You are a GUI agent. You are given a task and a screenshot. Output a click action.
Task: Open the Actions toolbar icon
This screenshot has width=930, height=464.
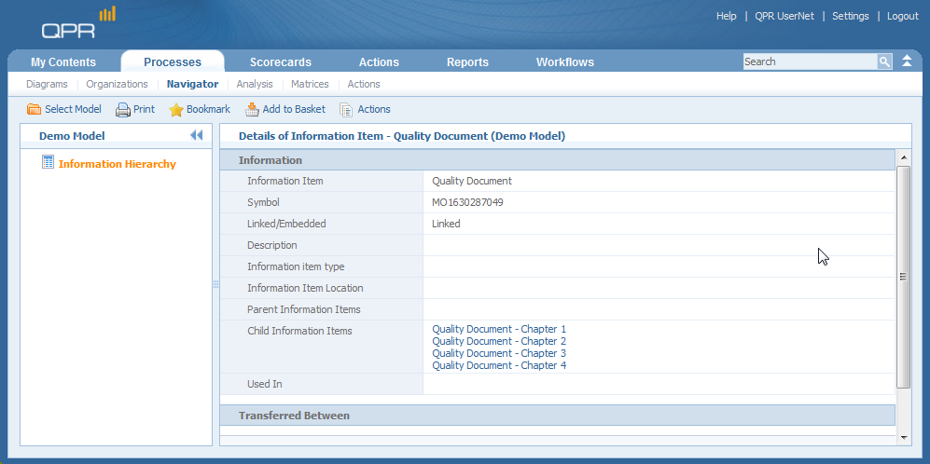(x=346, y=109)
